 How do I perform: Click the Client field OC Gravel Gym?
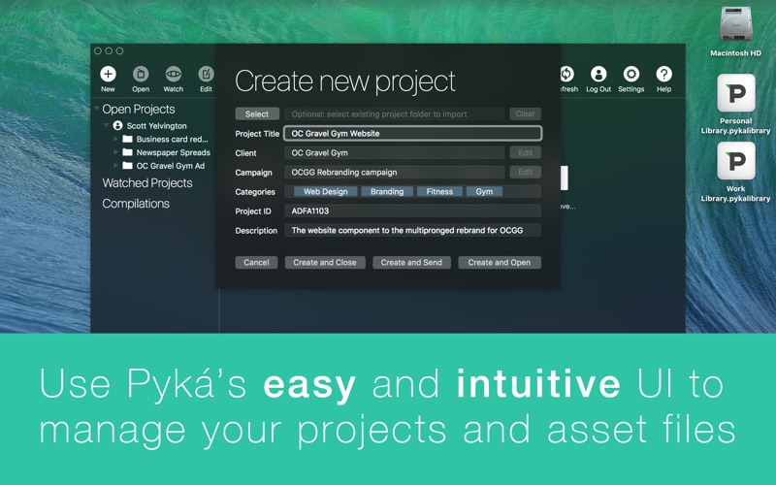[395, 153]
